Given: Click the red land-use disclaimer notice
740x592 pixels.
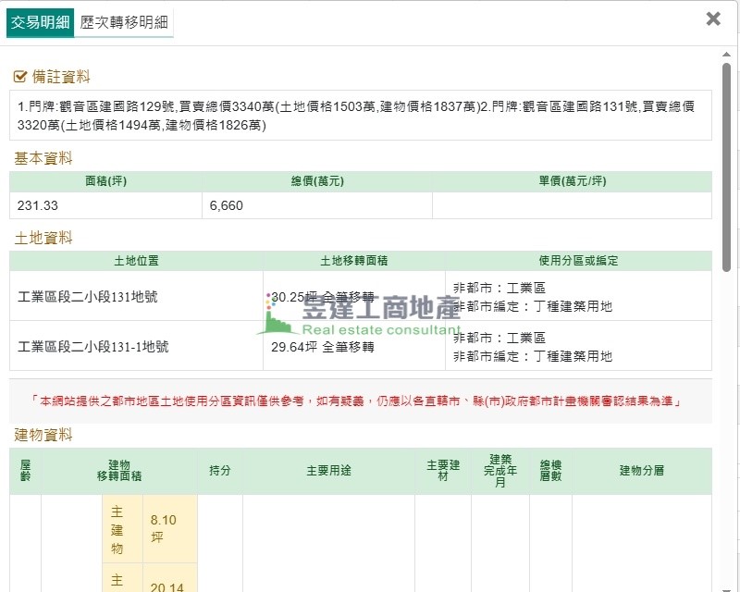Looking at the screenshot, I should (x=361, y=401).
